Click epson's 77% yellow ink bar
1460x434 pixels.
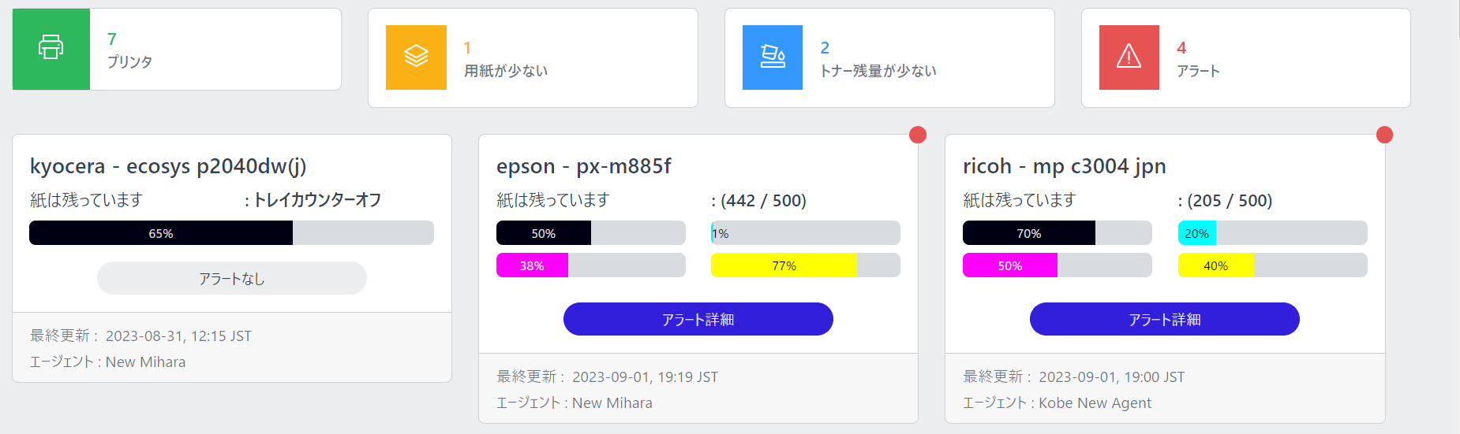tap(806, 265)
